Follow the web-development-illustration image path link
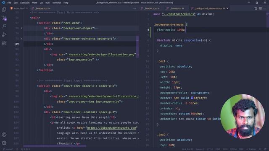Image resolution: width=269 pixels, height=151 pixels. [x=103, y=96]
